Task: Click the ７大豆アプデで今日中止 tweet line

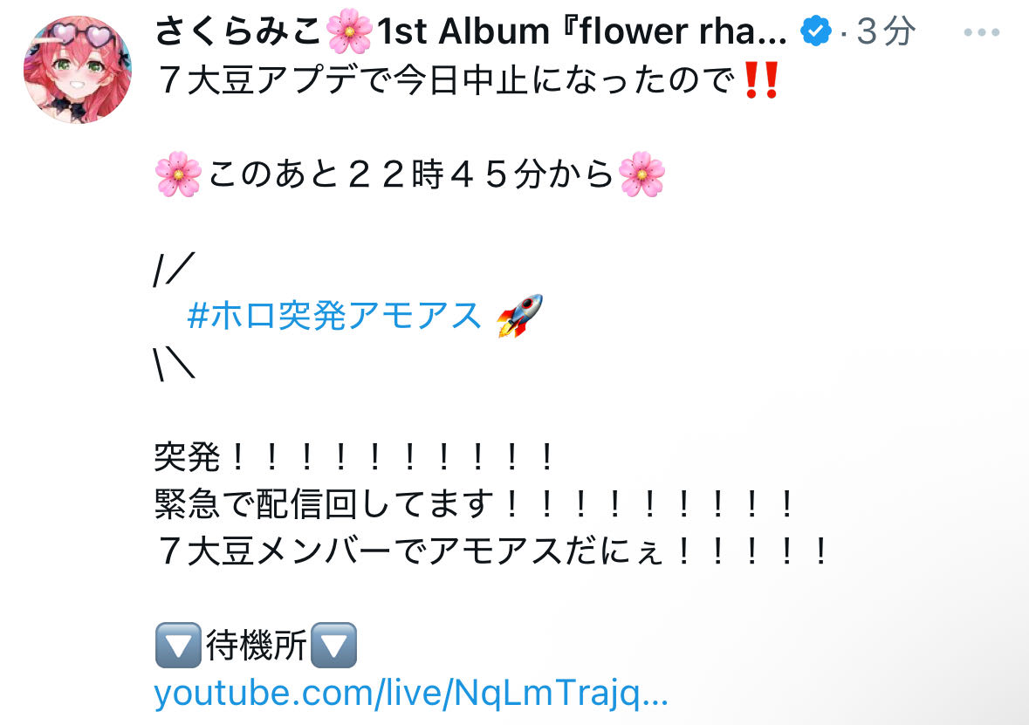Action: point(467,81)
